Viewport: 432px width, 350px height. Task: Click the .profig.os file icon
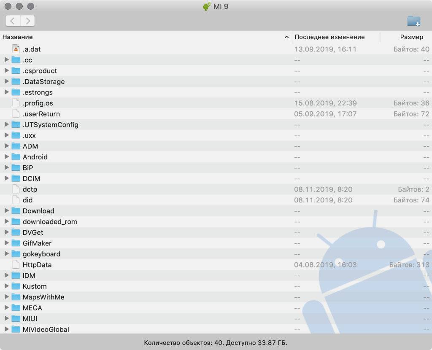coord(16,103)
